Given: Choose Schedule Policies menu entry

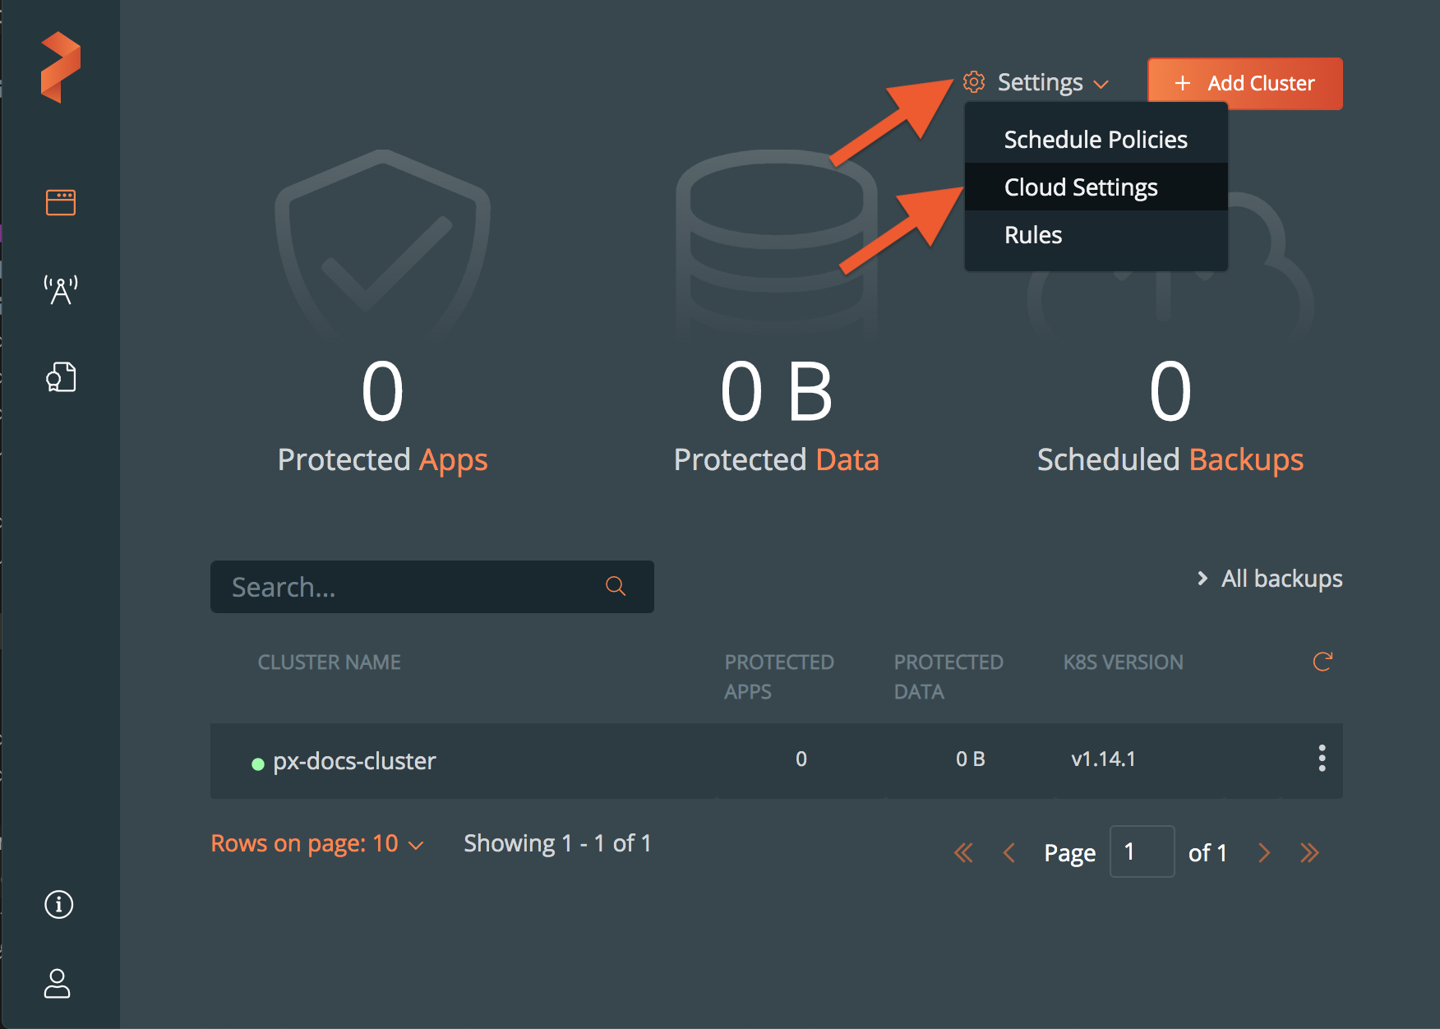Looking at the screenshot, I should click(x=1095, y=139).
